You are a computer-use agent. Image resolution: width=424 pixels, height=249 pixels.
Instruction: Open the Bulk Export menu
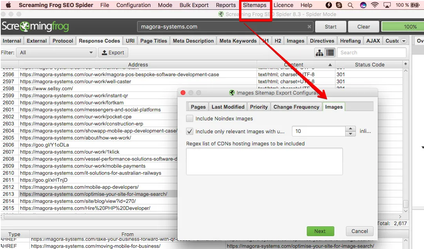pos(194,5)
